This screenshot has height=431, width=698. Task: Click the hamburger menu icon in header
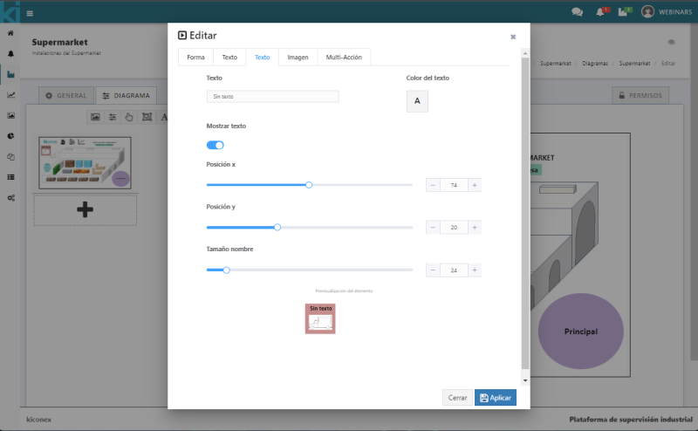click(30, 13)
